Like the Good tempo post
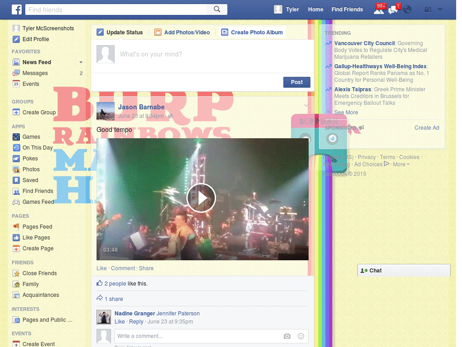The image size is (462, 347). click(x=102, y=268)
